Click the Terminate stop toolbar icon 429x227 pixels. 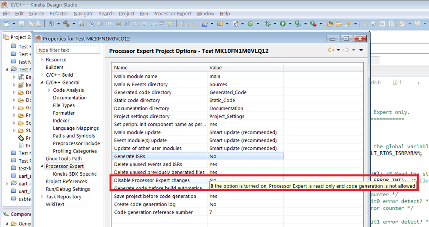[119, 24]
